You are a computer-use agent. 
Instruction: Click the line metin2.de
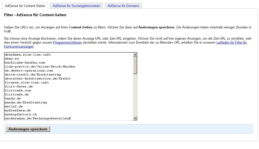(x=14, y=106)
